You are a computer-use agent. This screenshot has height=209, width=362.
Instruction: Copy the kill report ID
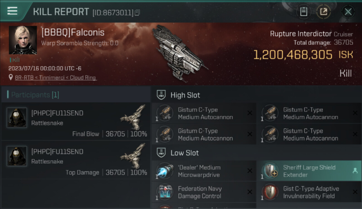click(x=137, y=13)
